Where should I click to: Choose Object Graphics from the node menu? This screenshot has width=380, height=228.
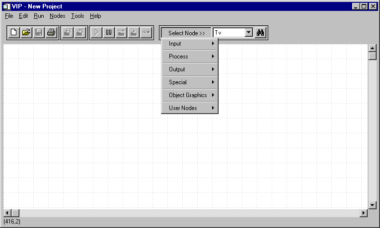click(x=190, y=95)
